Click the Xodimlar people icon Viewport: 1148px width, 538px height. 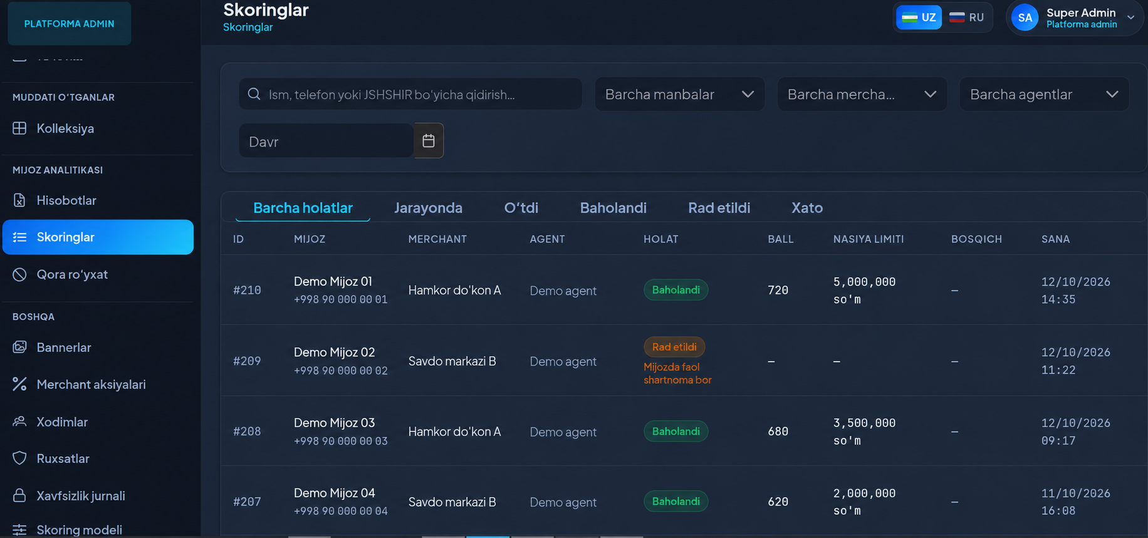(x=19, y=422)
